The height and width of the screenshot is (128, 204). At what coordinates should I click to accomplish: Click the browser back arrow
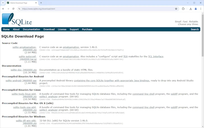point(3,9)
